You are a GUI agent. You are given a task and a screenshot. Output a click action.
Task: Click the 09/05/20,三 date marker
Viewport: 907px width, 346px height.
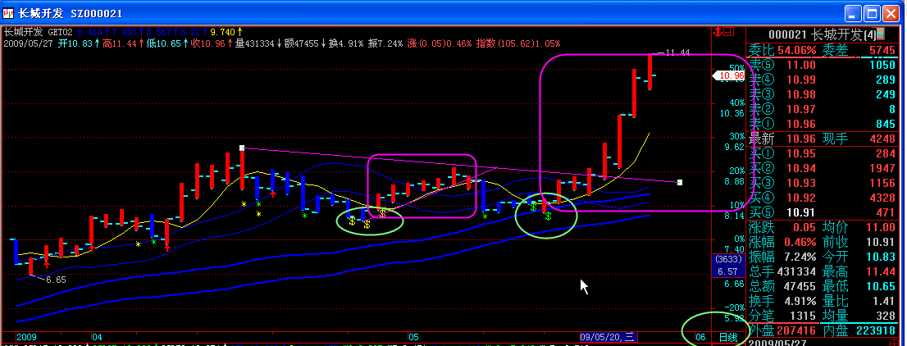click(x=608, y=337)
